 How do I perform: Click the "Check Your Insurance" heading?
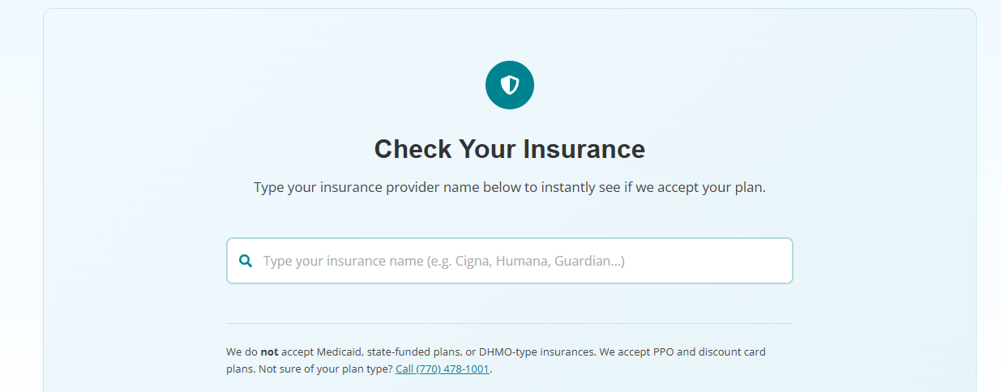(509, 149)
